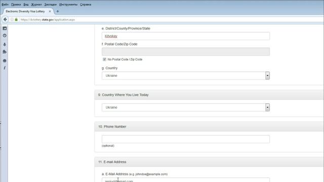Open the history clock icon in sidebar

[5, 35]
